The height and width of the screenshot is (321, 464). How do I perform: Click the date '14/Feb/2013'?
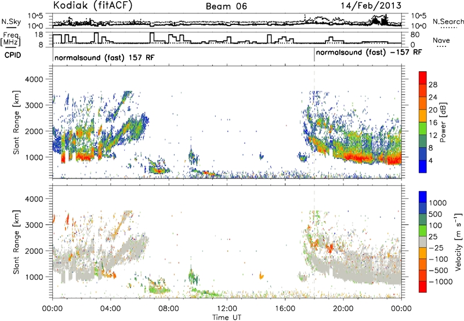point(371,5)
